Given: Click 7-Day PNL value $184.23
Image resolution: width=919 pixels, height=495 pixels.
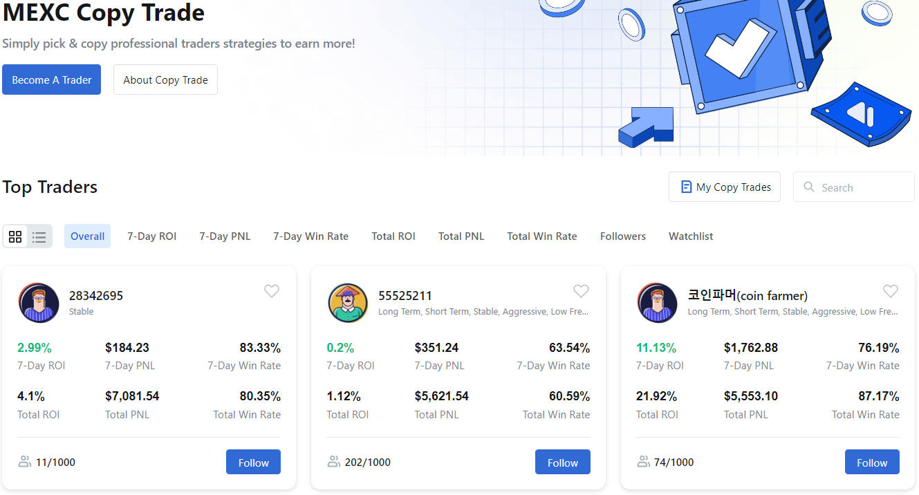Looking at the screenshot, I should (x=127, y=348).
